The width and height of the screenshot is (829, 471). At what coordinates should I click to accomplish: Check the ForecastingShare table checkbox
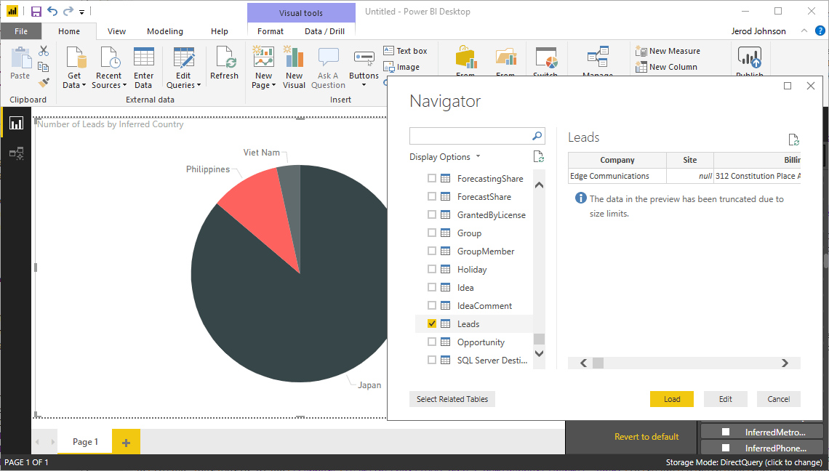tap(432, 178)
